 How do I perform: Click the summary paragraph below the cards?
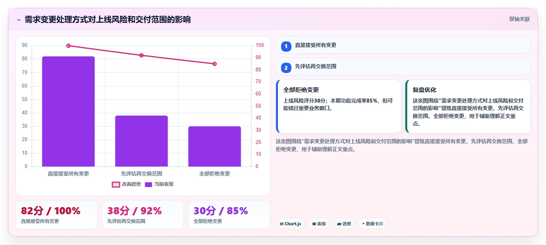coord(402,145)
